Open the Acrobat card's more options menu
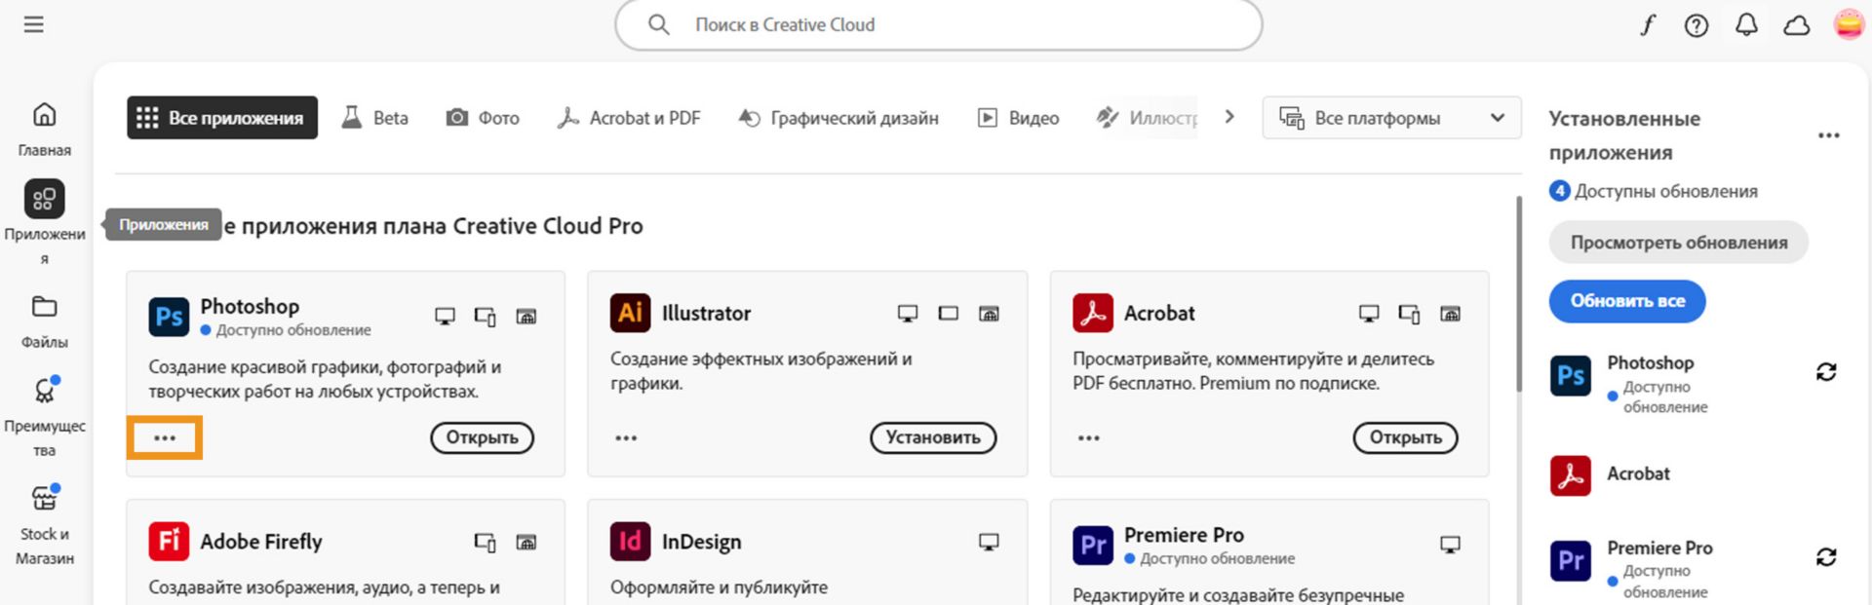 1089,438
